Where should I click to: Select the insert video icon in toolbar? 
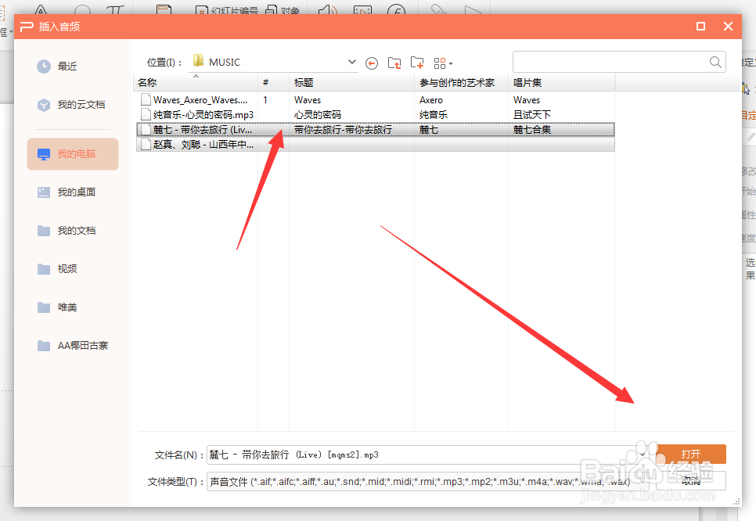click(x=362, y=11)
